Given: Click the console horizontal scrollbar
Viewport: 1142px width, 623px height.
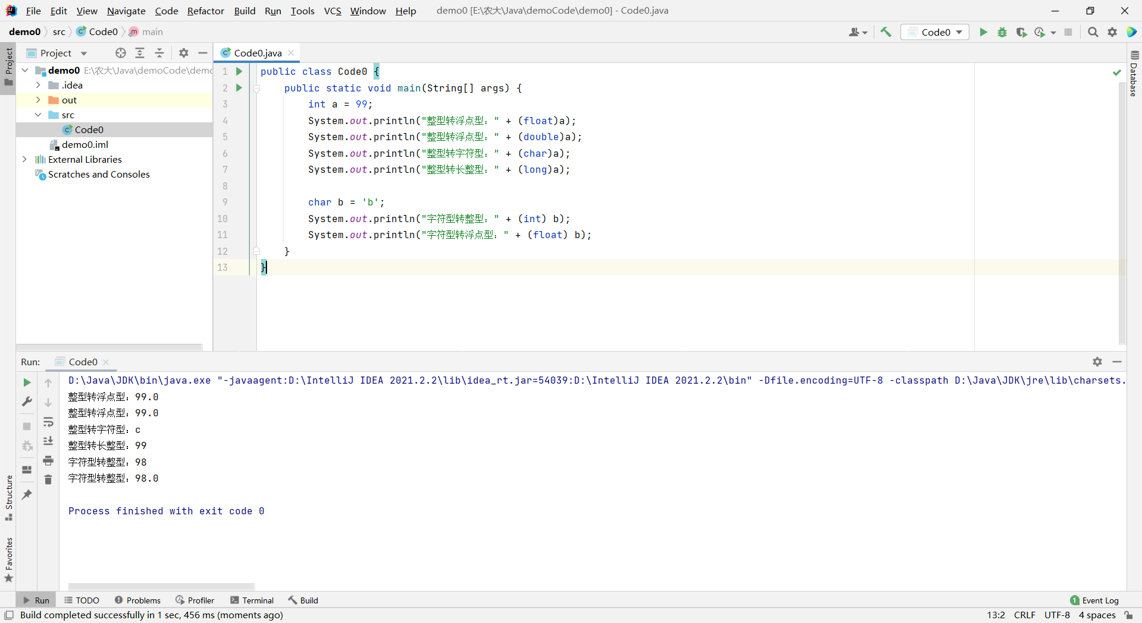Looking at the screenshot, I should pyautogui.click(x=161, y=586).
